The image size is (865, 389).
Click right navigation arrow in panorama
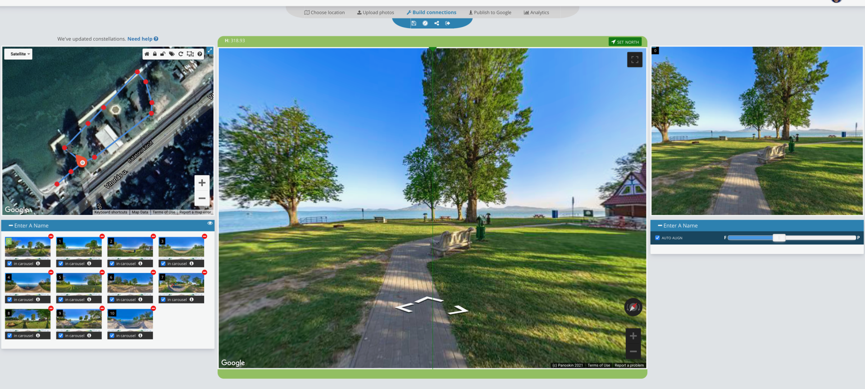(x=459, y=310)
